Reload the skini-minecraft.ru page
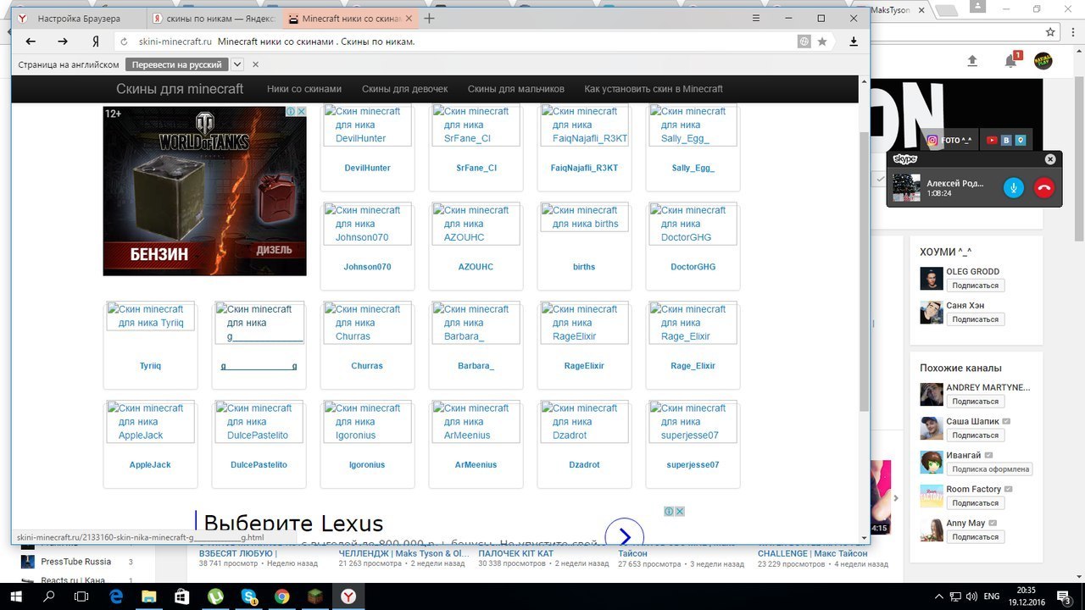This screenshot has height=610, width=1085. [x=124, y=42]
